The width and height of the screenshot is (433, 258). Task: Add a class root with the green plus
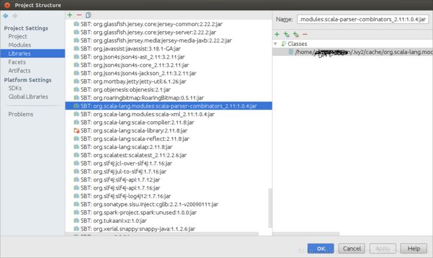(x=277, y=34)
